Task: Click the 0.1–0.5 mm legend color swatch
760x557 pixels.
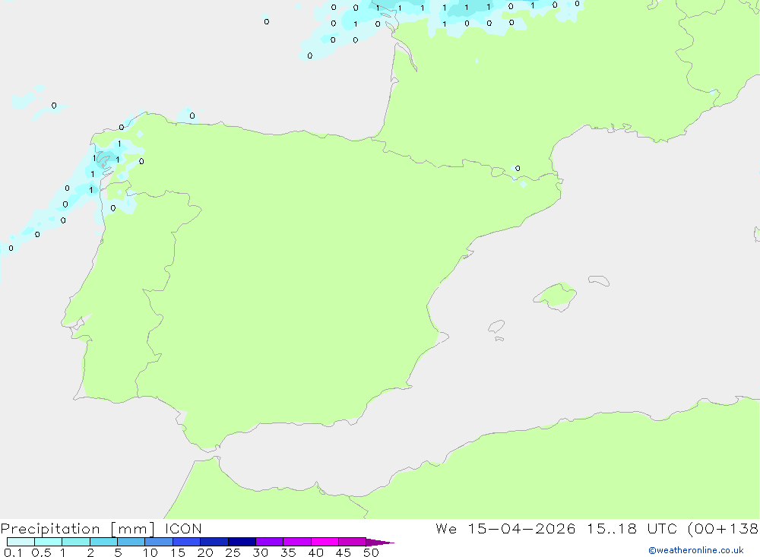Action: point(21,542)
